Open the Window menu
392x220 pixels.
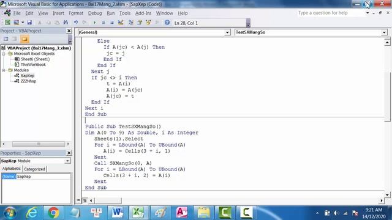[x=164, y=13]
